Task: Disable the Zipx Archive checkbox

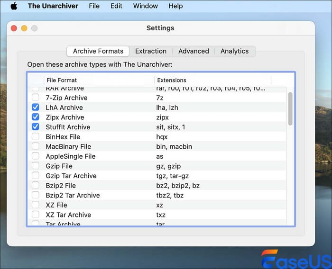Action: click(x=36, y=117)
